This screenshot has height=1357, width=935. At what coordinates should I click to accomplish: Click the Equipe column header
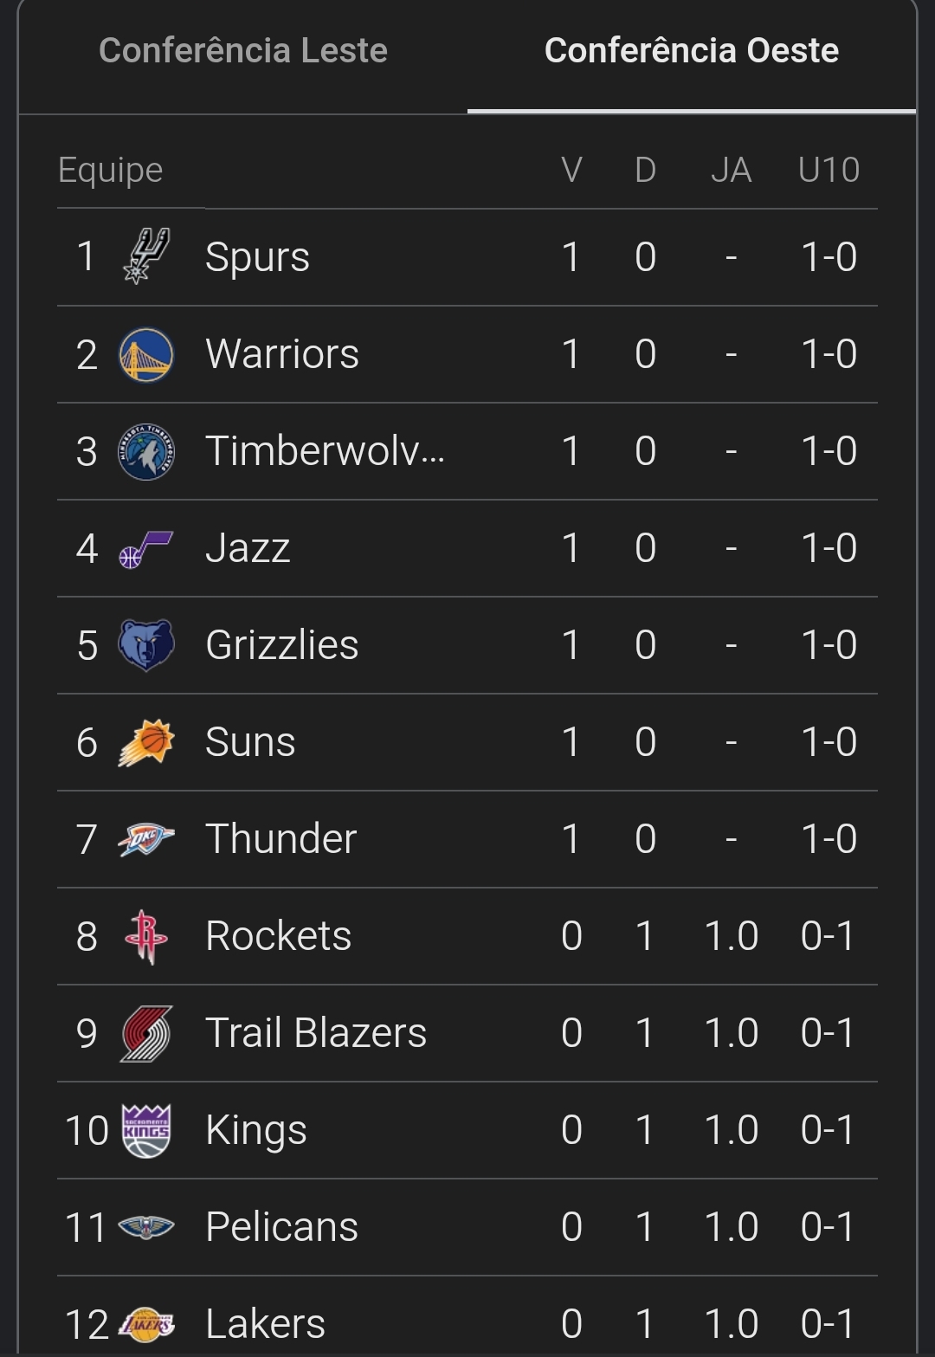pos(110,170)
